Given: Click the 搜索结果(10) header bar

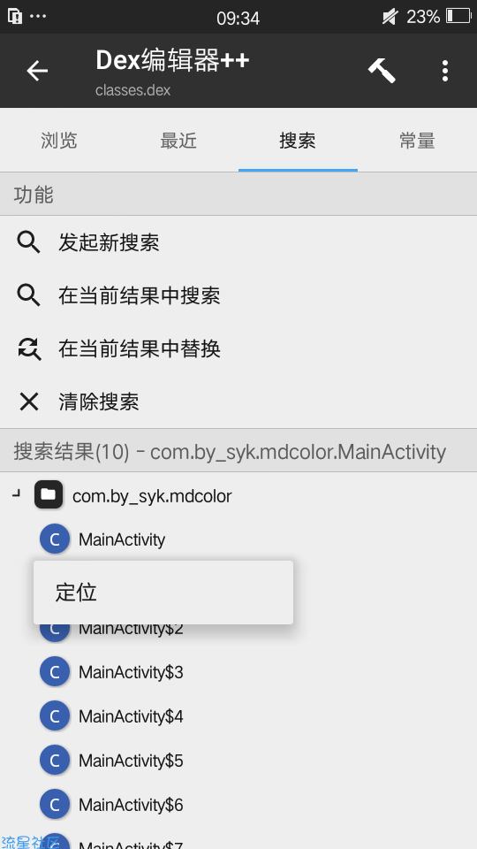Looking at the screenshot, I should pyautogui.click(x=238, y=451).
